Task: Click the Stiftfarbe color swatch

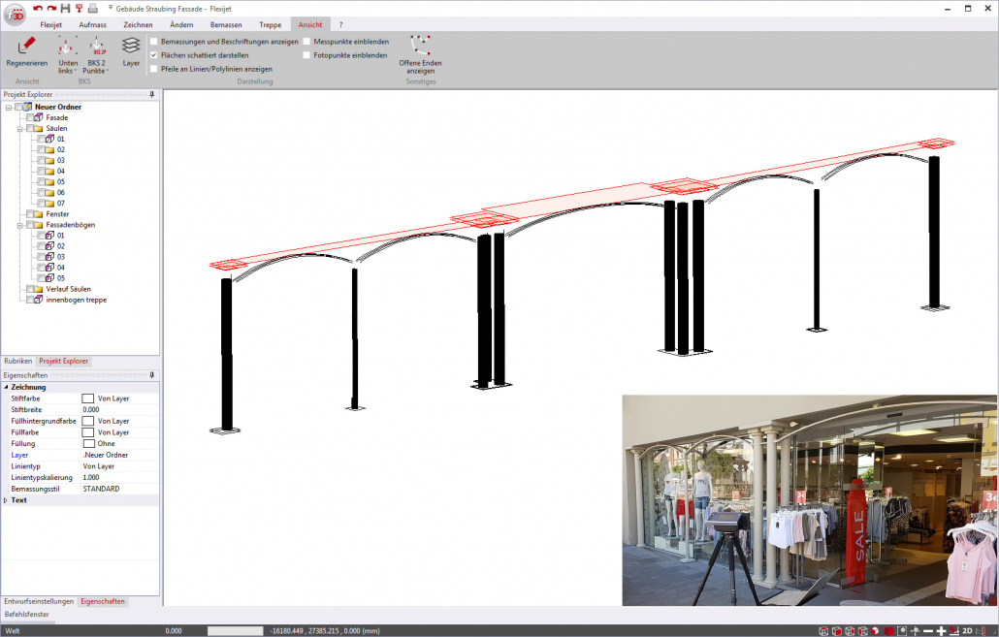Action: click(x=88, y=398)
